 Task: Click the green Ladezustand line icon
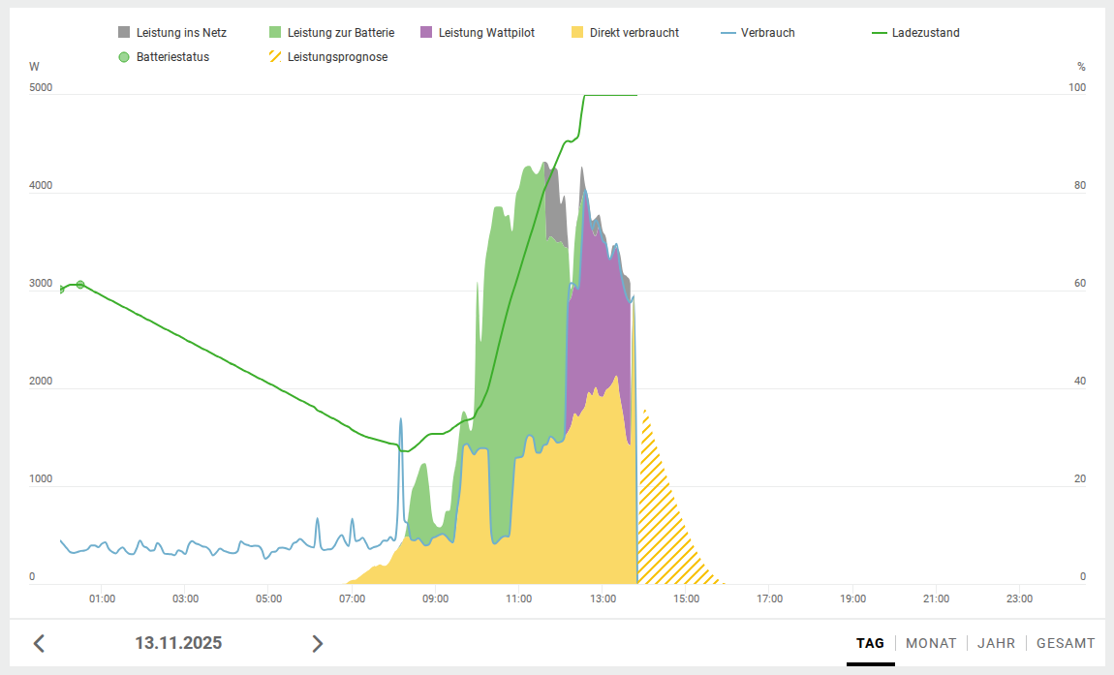pos(880,33)
